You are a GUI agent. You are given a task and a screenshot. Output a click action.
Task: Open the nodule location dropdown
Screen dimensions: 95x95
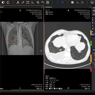[53, 78]
